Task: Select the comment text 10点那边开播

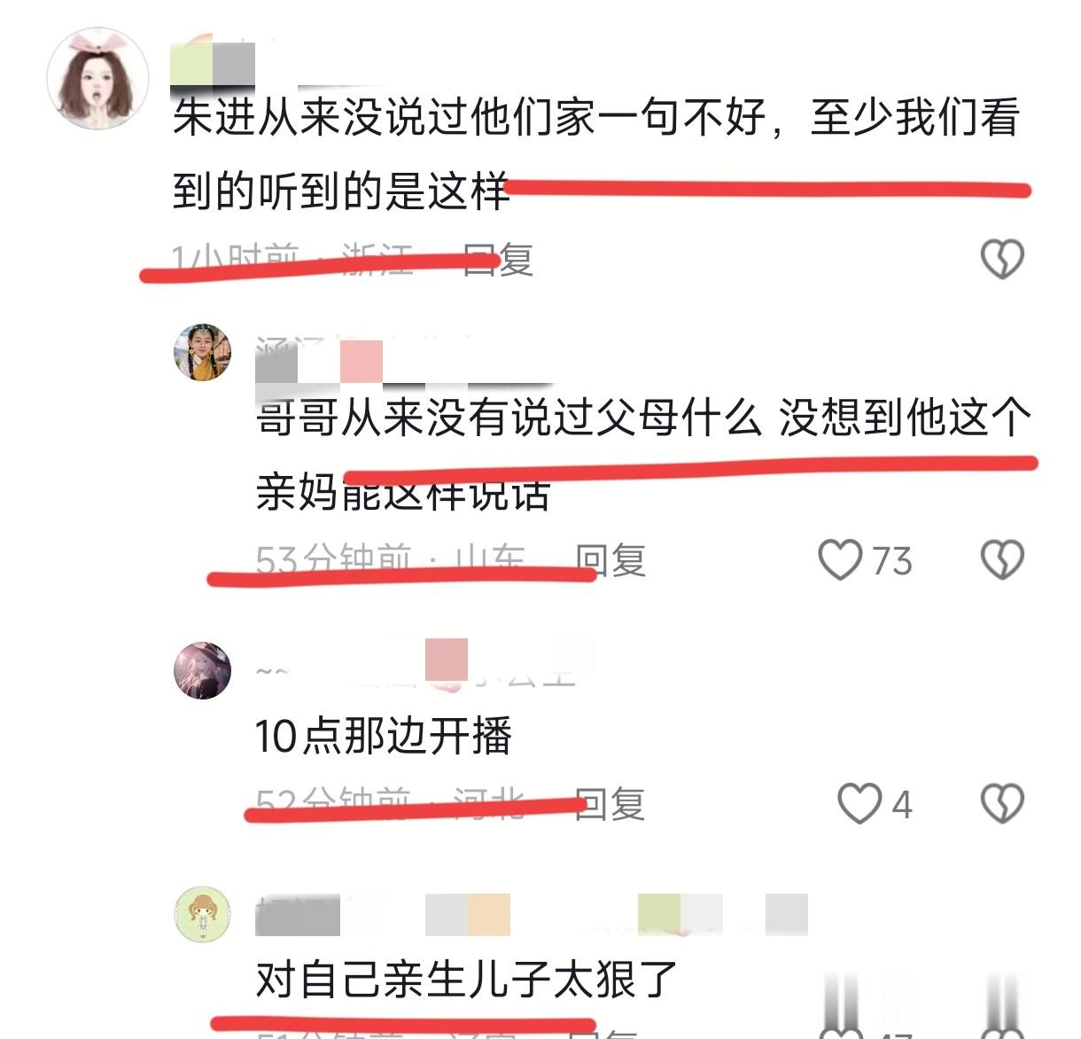Action: pyautogui.click(x=383, y=736)
